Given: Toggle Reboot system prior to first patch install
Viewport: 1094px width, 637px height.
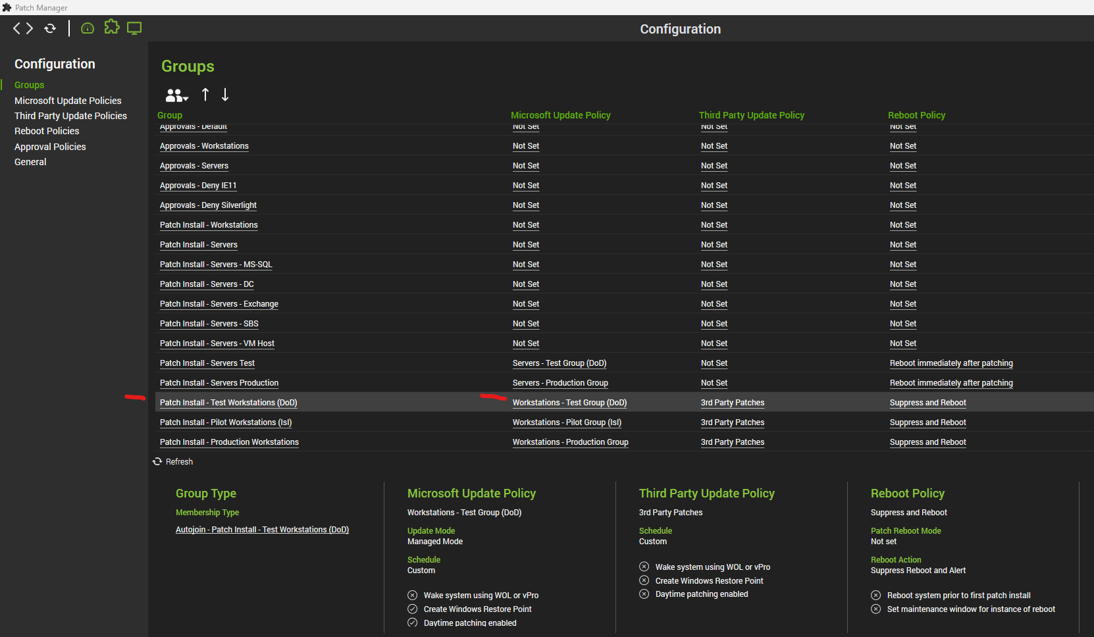Looking at the screenshot, I should click(876, 596).
